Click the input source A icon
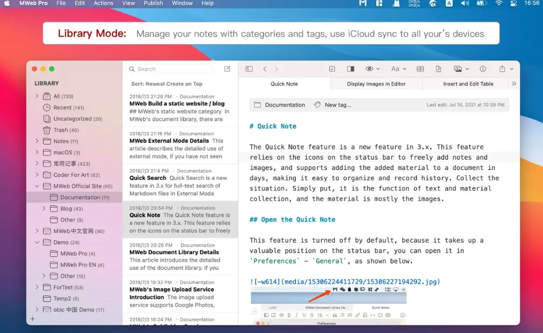Image resolution: width=543 pixels, height=333 pixels. point(449,3)
